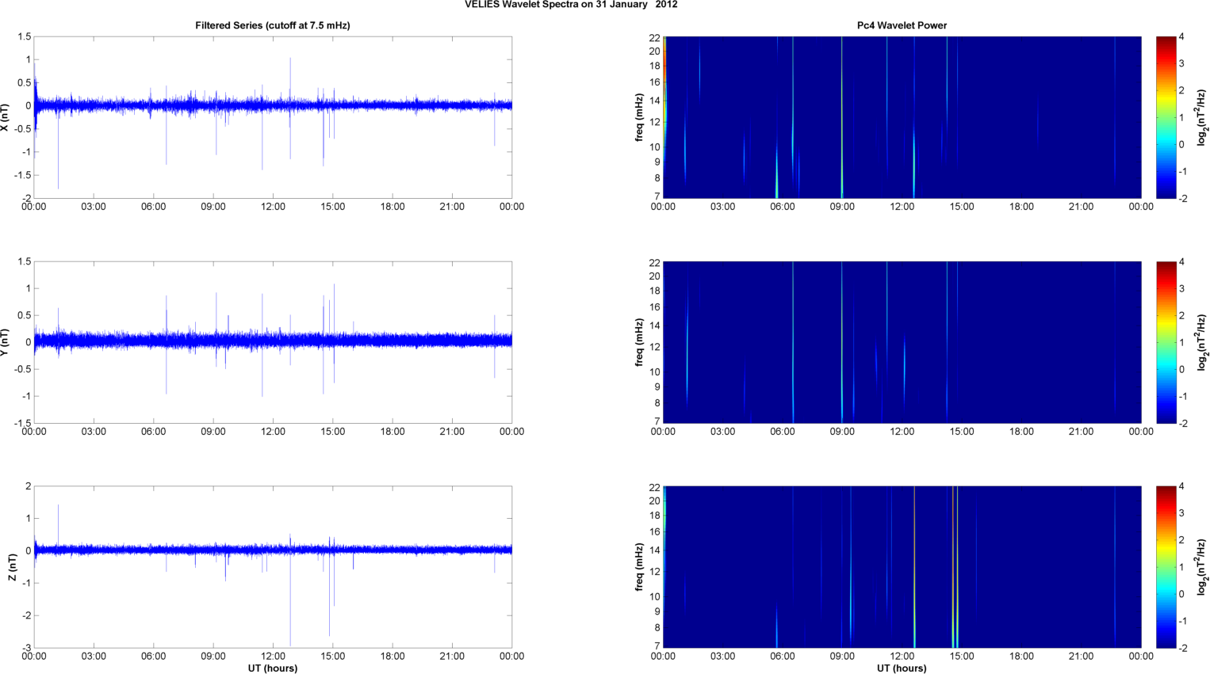This screenshot has height=674, width=1210.
Task: Click the freq (mHz) label of top spectrogram
Action: (x=638, y=117)
